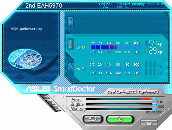Open the settings button with download icon
The height and width of the screenshot is (130, 172).
[149, 122]
